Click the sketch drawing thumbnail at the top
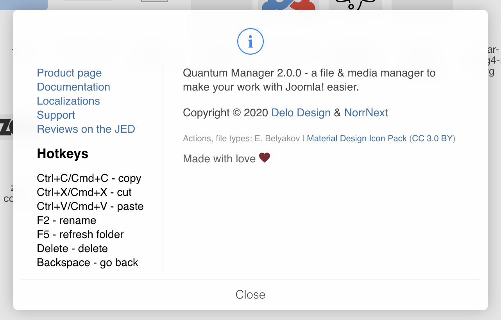The height and width of the screenshot is (320, 501). pyautogui.click(x=355, y=5)
